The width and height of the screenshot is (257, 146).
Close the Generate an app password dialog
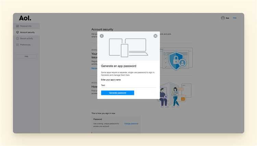pyautogui.click(x=155, y=36)
